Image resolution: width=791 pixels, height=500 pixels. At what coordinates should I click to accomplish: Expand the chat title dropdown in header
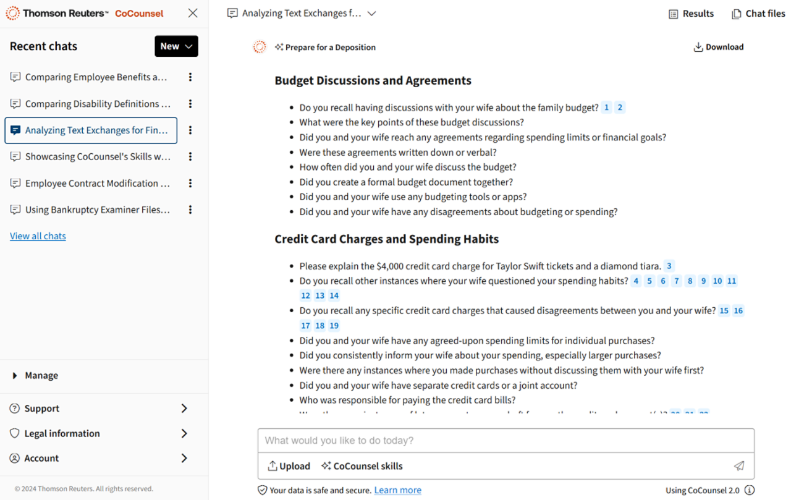click(x=371, y=14)
